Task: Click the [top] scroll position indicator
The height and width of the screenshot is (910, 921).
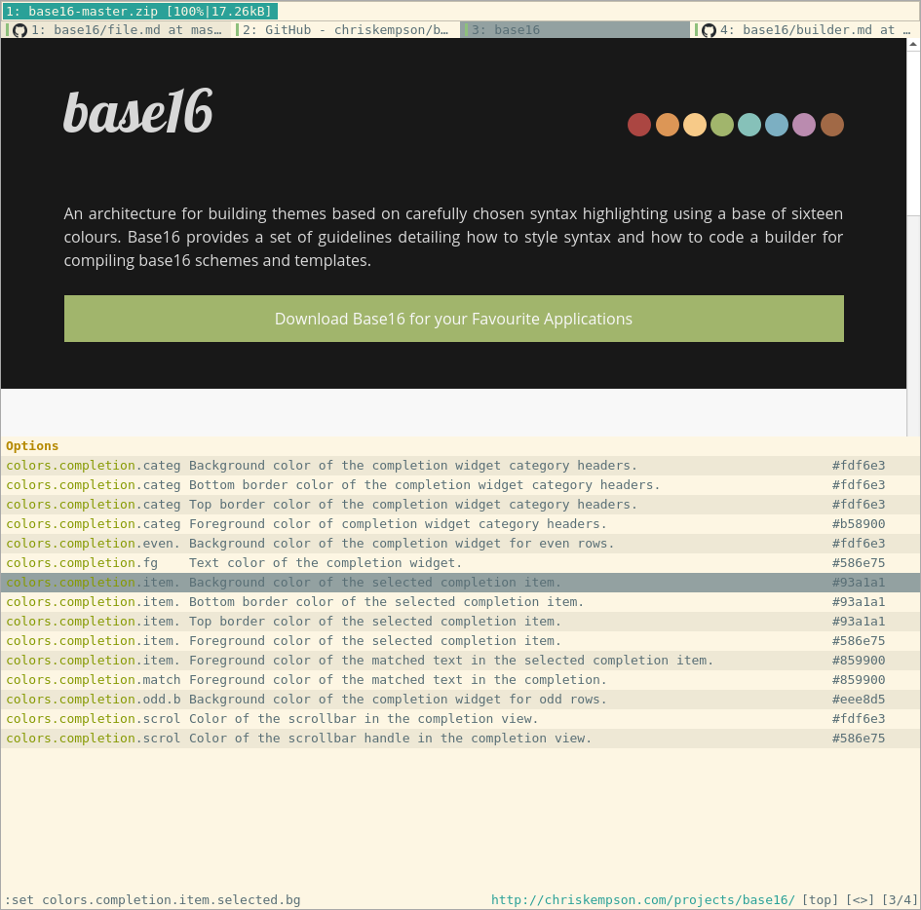Action: [x=820, y=899]
